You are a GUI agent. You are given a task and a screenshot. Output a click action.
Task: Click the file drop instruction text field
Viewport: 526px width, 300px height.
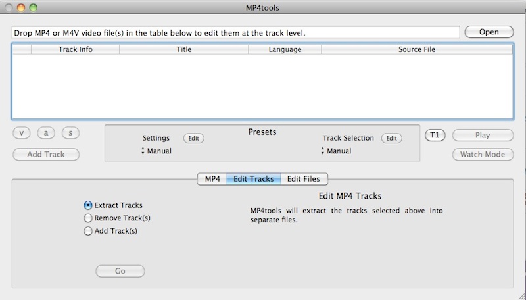coord(236,33)
